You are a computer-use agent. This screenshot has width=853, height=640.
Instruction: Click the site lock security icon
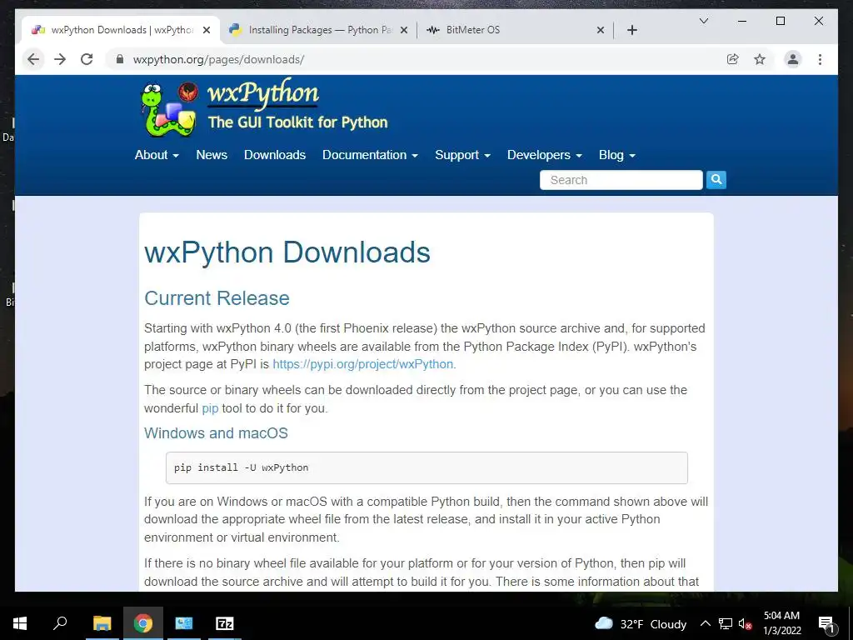click(120, 59)
